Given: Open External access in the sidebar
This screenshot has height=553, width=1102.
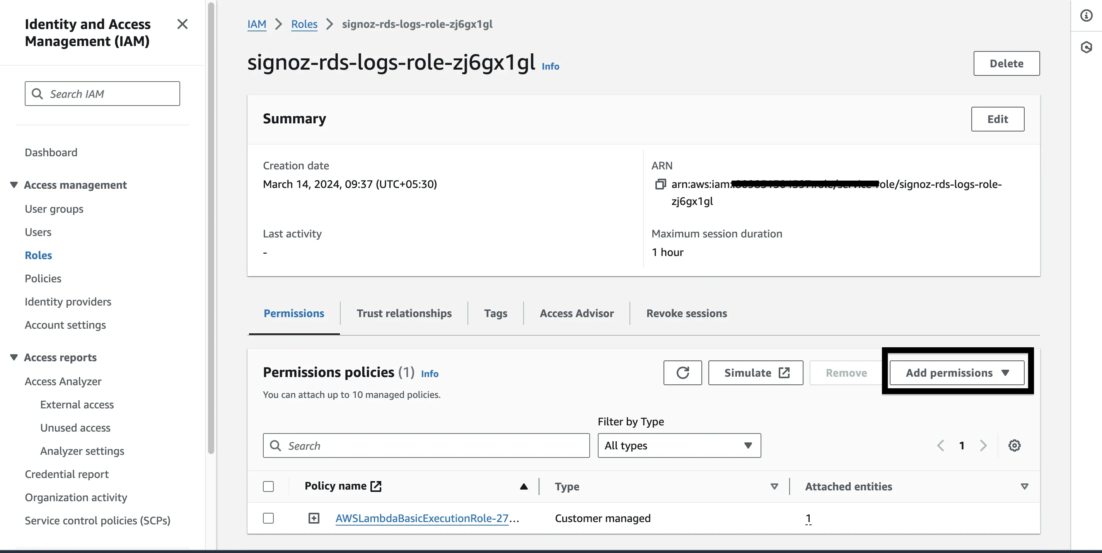Looking at the screenshot, I should (x=77, y=404).
